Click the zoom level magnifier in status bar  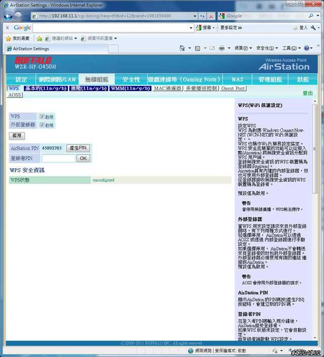coord(291,350)
